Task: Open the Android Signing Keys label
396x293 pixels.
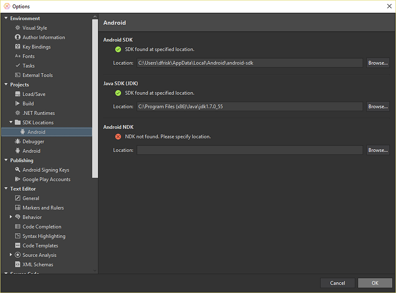Action: point(46,170)
